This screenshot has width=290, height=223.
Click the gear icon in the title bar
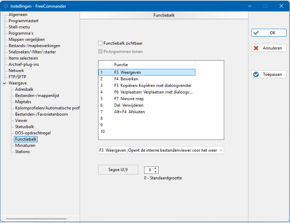pyautogui.click(x=6, y=6)
